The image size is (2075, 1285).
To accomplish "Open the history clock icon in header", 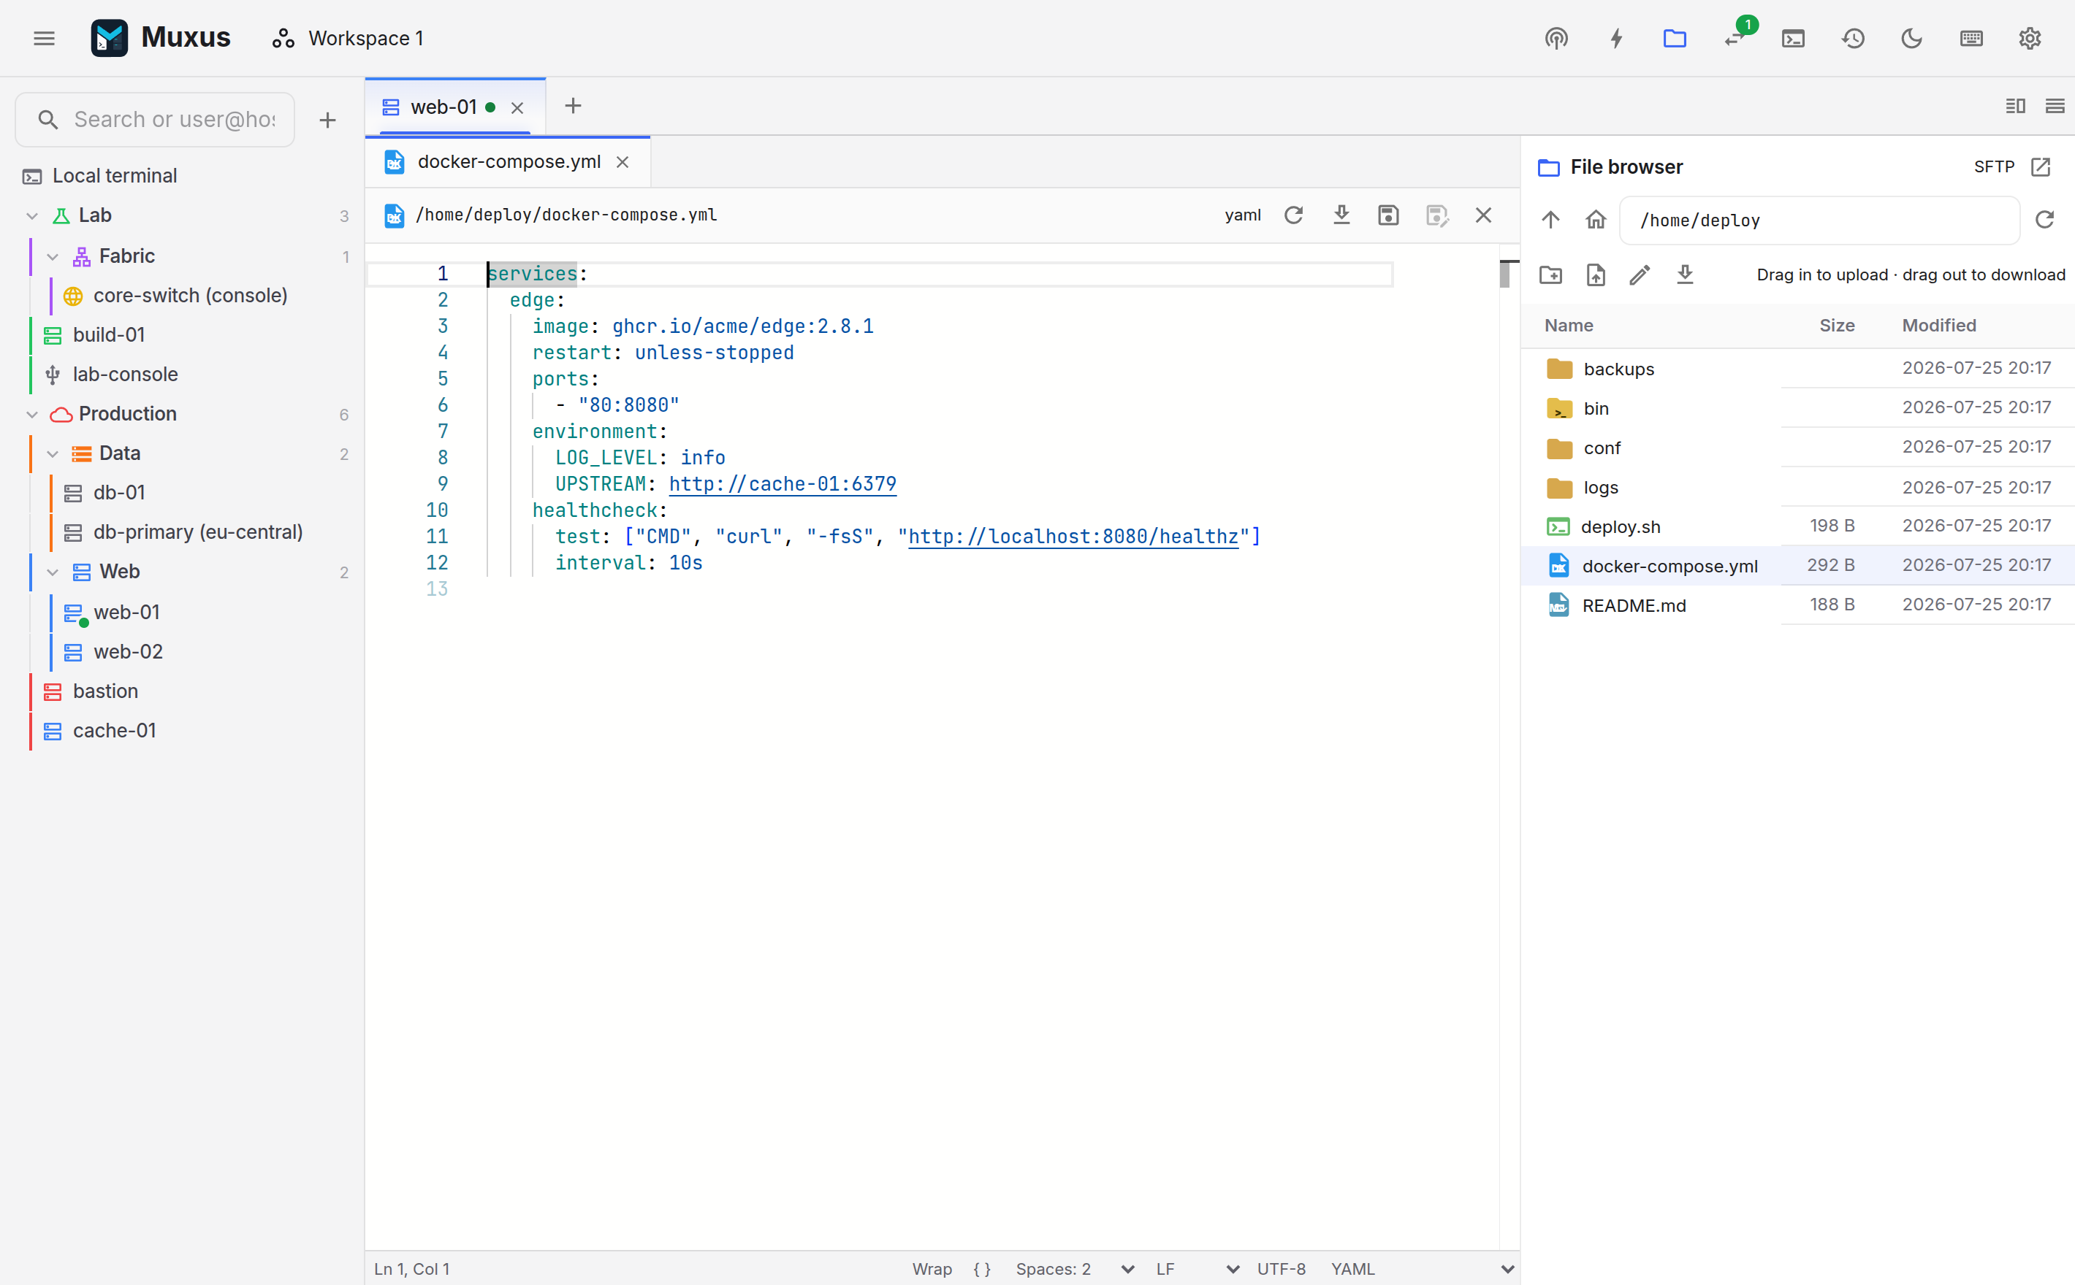I will coord(1852,38).
